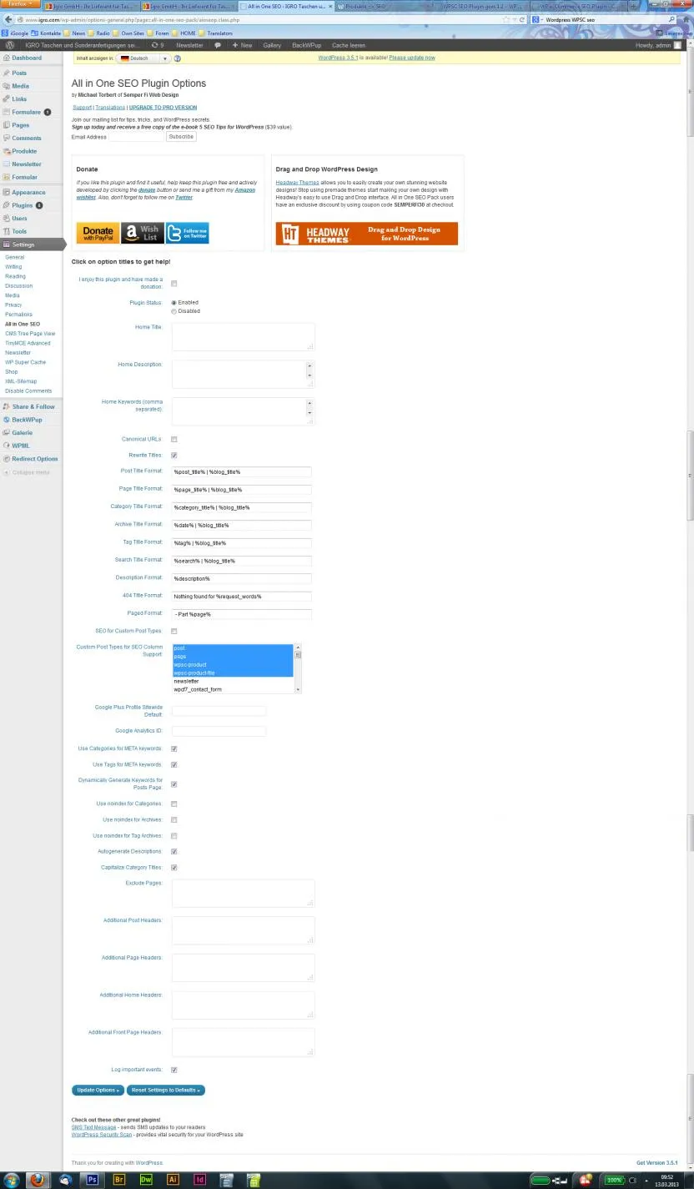Viewport: 694px width, 1189px height.
Task: Open Howdy, admin account menu
Action: coord(660,45)
